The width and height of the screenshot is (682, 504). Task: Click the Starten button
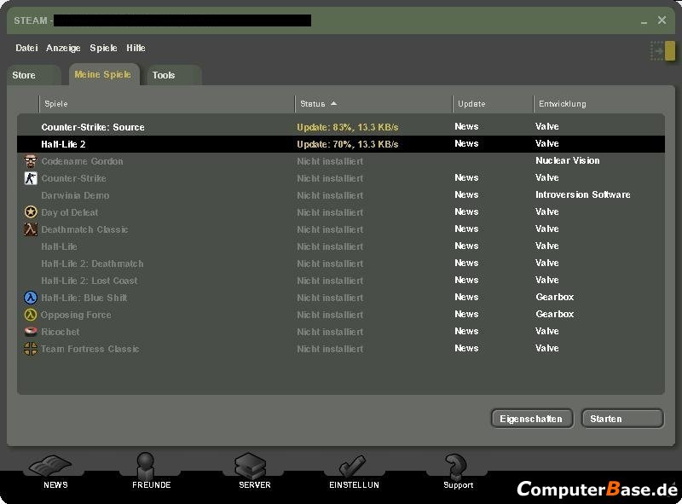click(x=622, y=419)
